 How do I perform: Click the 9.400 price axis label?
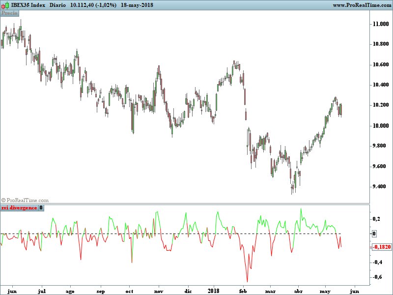379,186
